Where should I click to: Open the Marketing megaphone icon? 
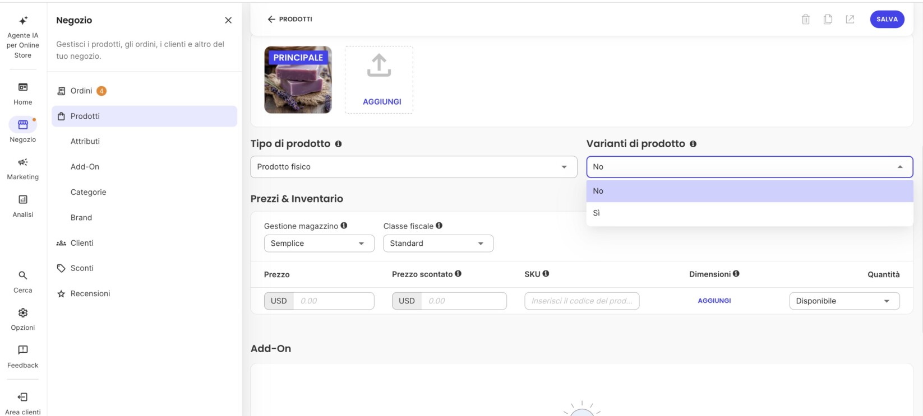23,162
